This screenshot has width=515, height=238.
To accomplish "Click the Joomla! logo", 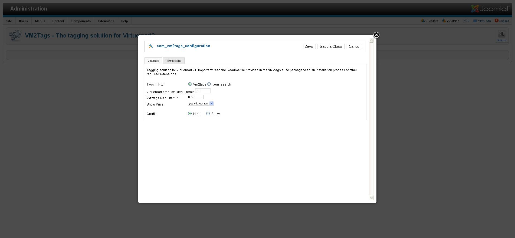I will pos(490,9).
